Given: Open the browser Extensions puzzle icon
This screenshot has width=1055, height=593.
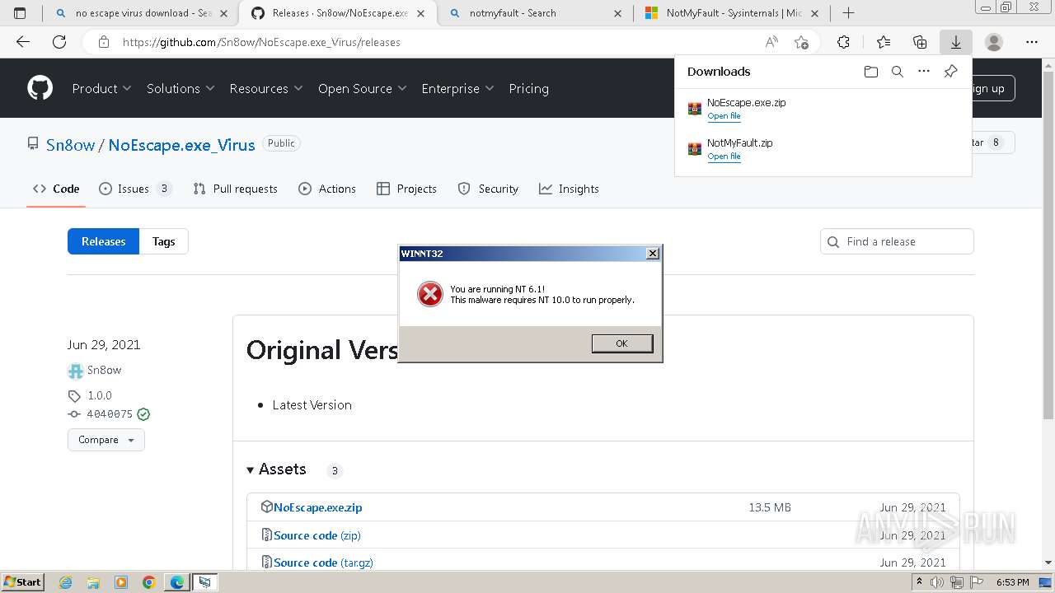Looking at the screenshot, I should 843,42.
